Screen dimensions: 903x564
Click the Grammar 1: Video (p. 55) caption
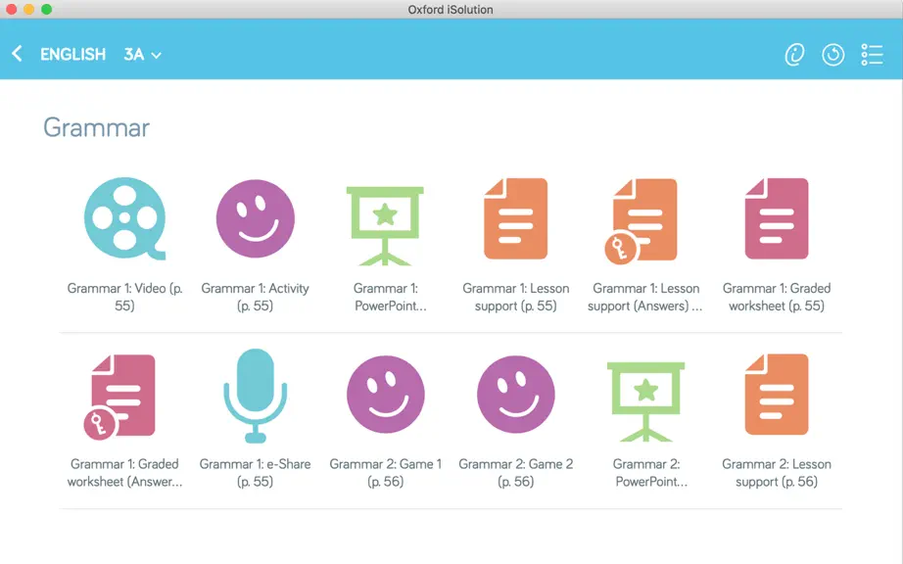[125, 297]
